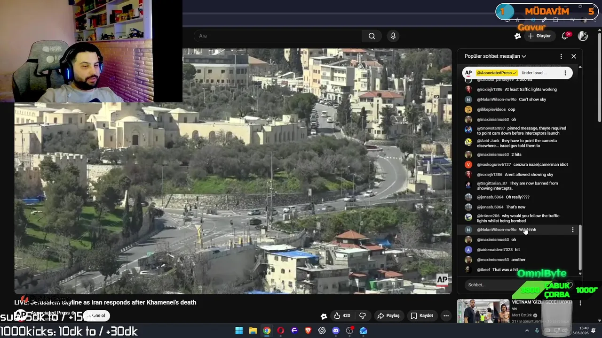Screen dimensions: 602x338
Task: Switch to Google Chrome in taskbar
Action: pyautogui.click(x=267, y=330)
